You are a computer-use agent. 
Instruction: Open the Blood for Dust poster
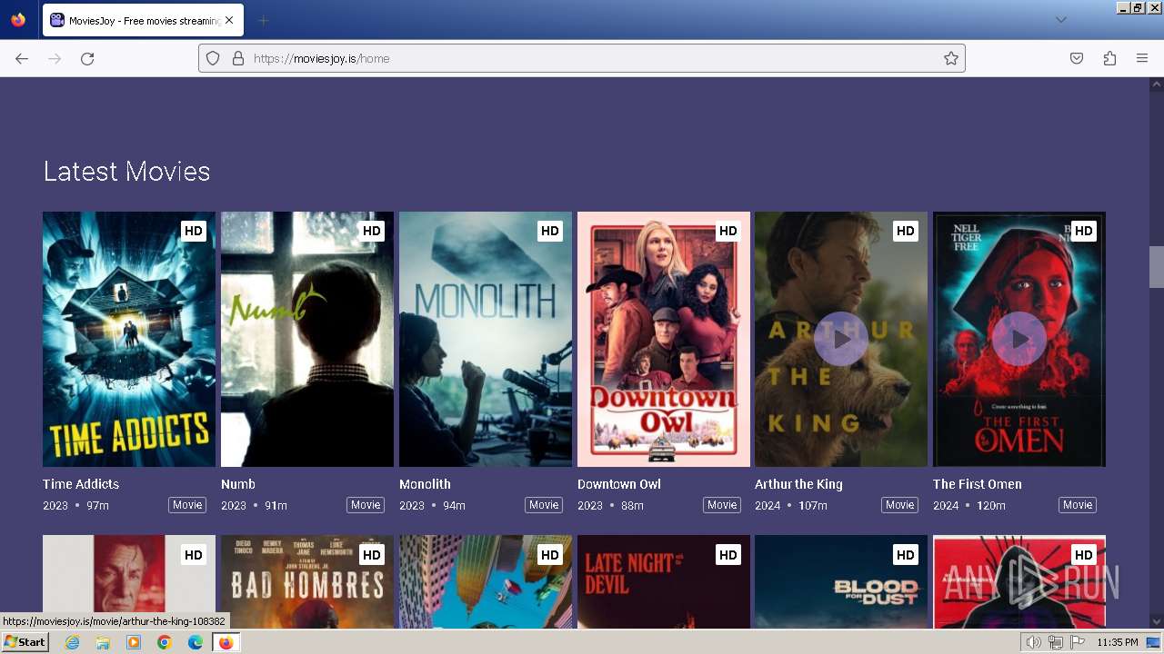(x=841, y=581)
